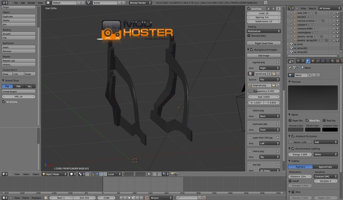This screenshot has height=200, width=343.
Task: Open the pivot point selector icon
Action: [81, 174]
